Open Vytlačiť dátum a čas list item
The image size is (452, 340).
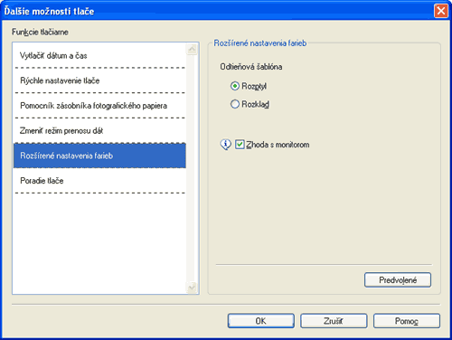click(x=99, y=55)
